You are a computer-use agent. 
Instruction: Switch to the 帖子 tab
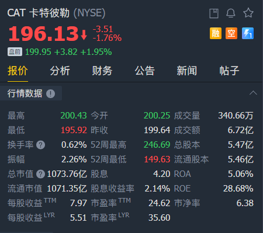point(229,71)
